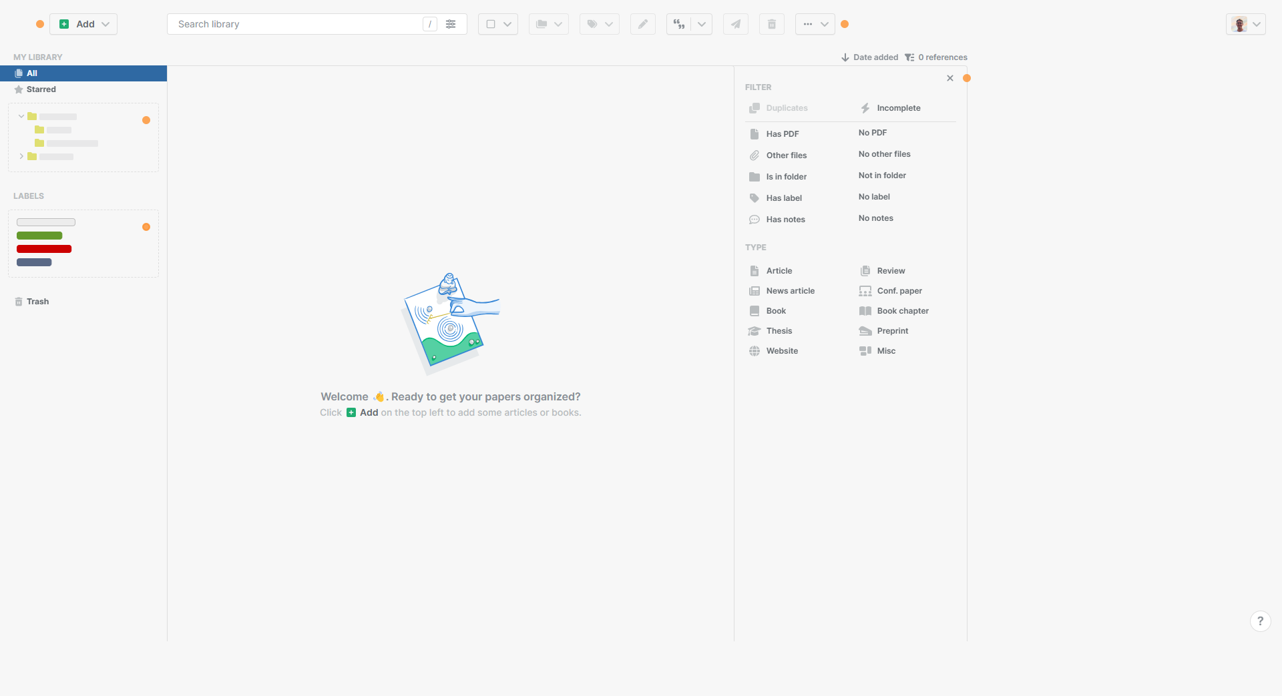Select the red label swatch
Image resolution: width=1282 pixels, height=696 pixels.
coord(44,249)
